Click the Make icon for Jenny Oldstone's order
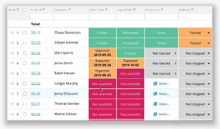Viewport: 220px width, 129px height. [x=155, y=94]
